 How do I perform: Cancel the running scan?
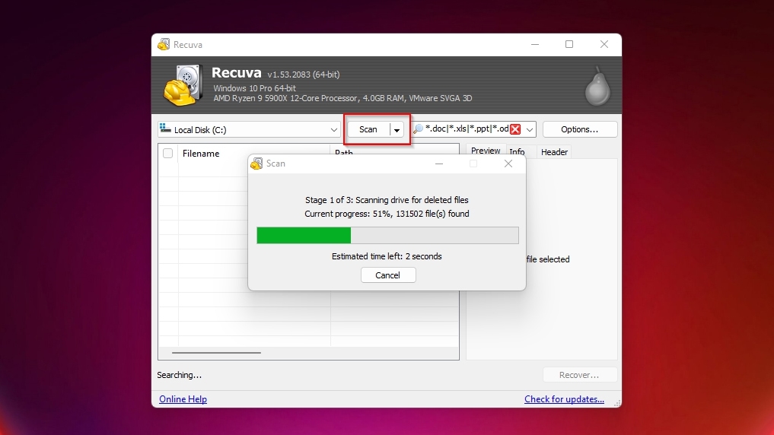pos(388,275)
